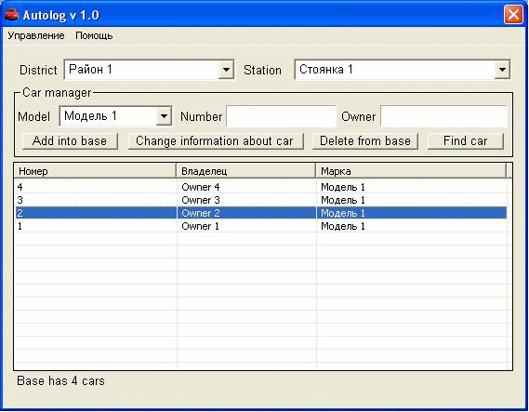This screenshot has width=529, height=412.
Task: Click the Number input field
Action: pos(281,116)
